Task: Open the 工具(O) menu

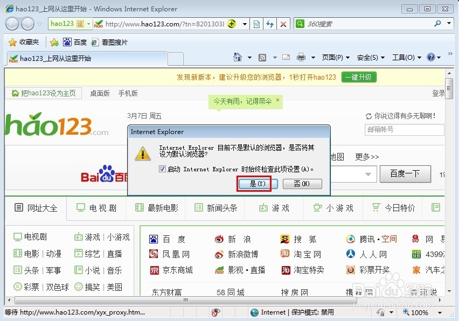Action: pyautogui.click(x=404, y=57)
